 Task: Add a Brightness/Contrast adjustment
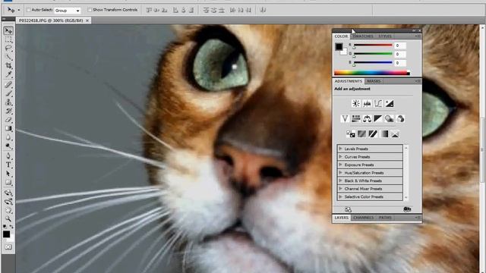[356, 103]
